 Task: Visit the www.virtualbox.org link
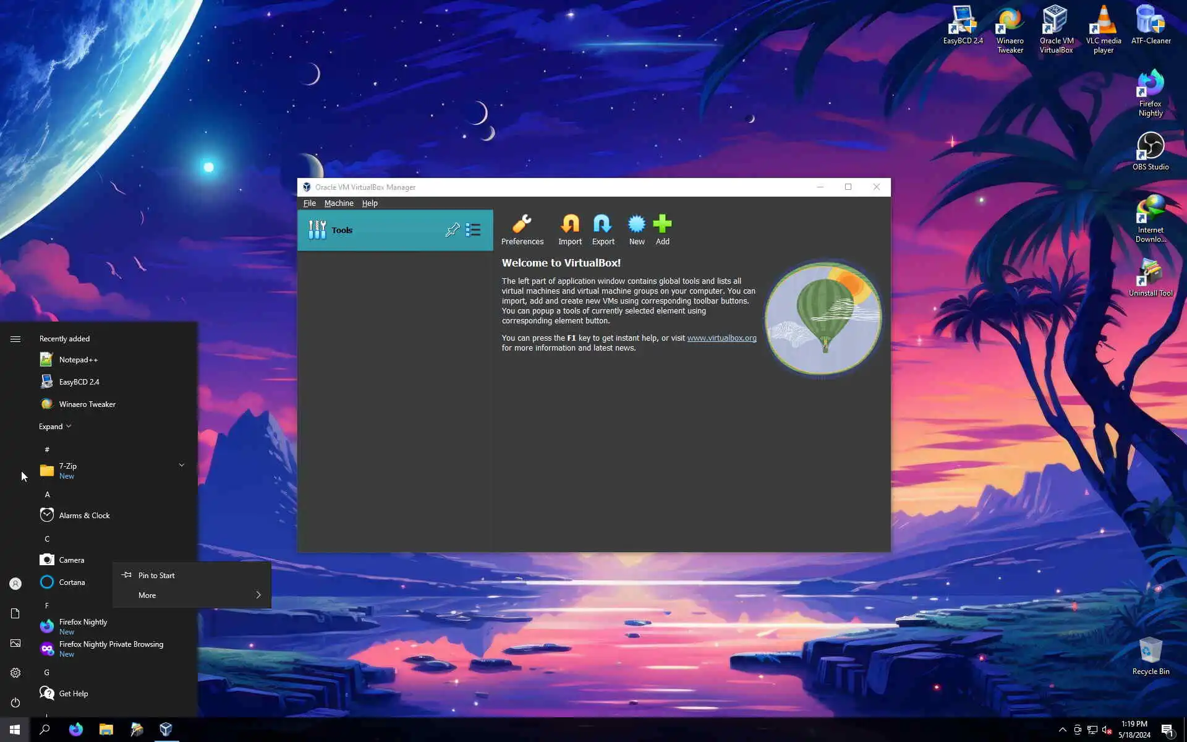(721, 338)
